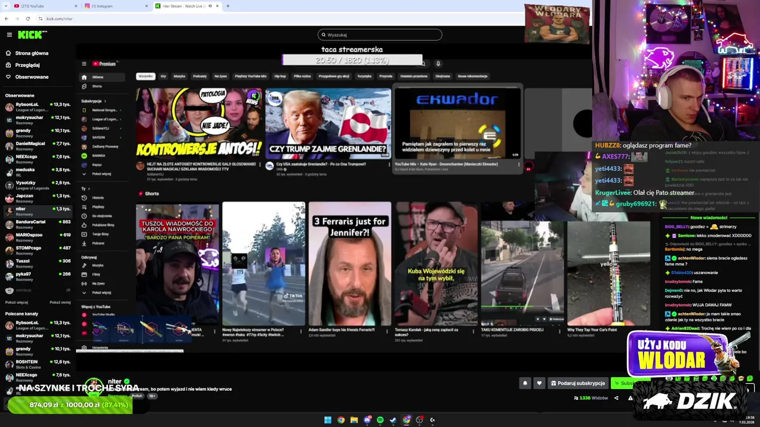760x427 pixels.
Task: Select the Muzyka chip on streamed YouTube
Action: tap(179, 76)
